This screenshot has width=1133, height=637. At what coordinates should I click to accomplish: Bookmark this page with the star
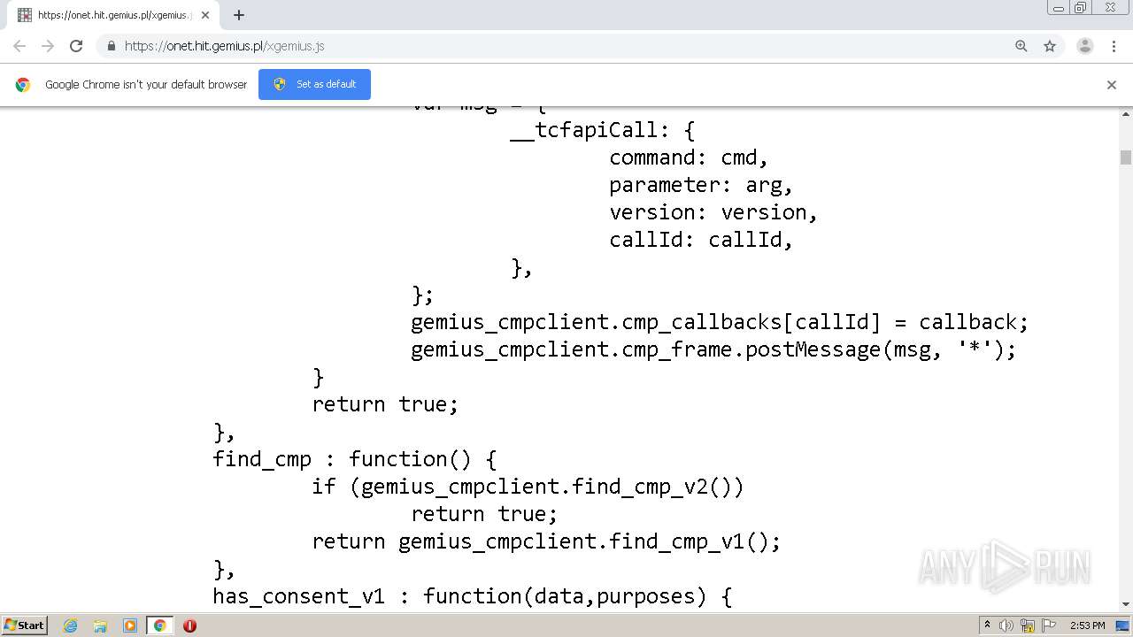[x=1050, y=46]
